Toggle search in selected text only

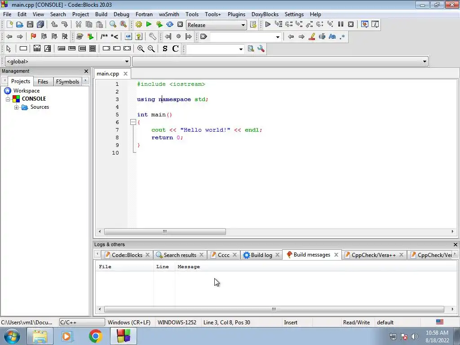tap(322, 36)
